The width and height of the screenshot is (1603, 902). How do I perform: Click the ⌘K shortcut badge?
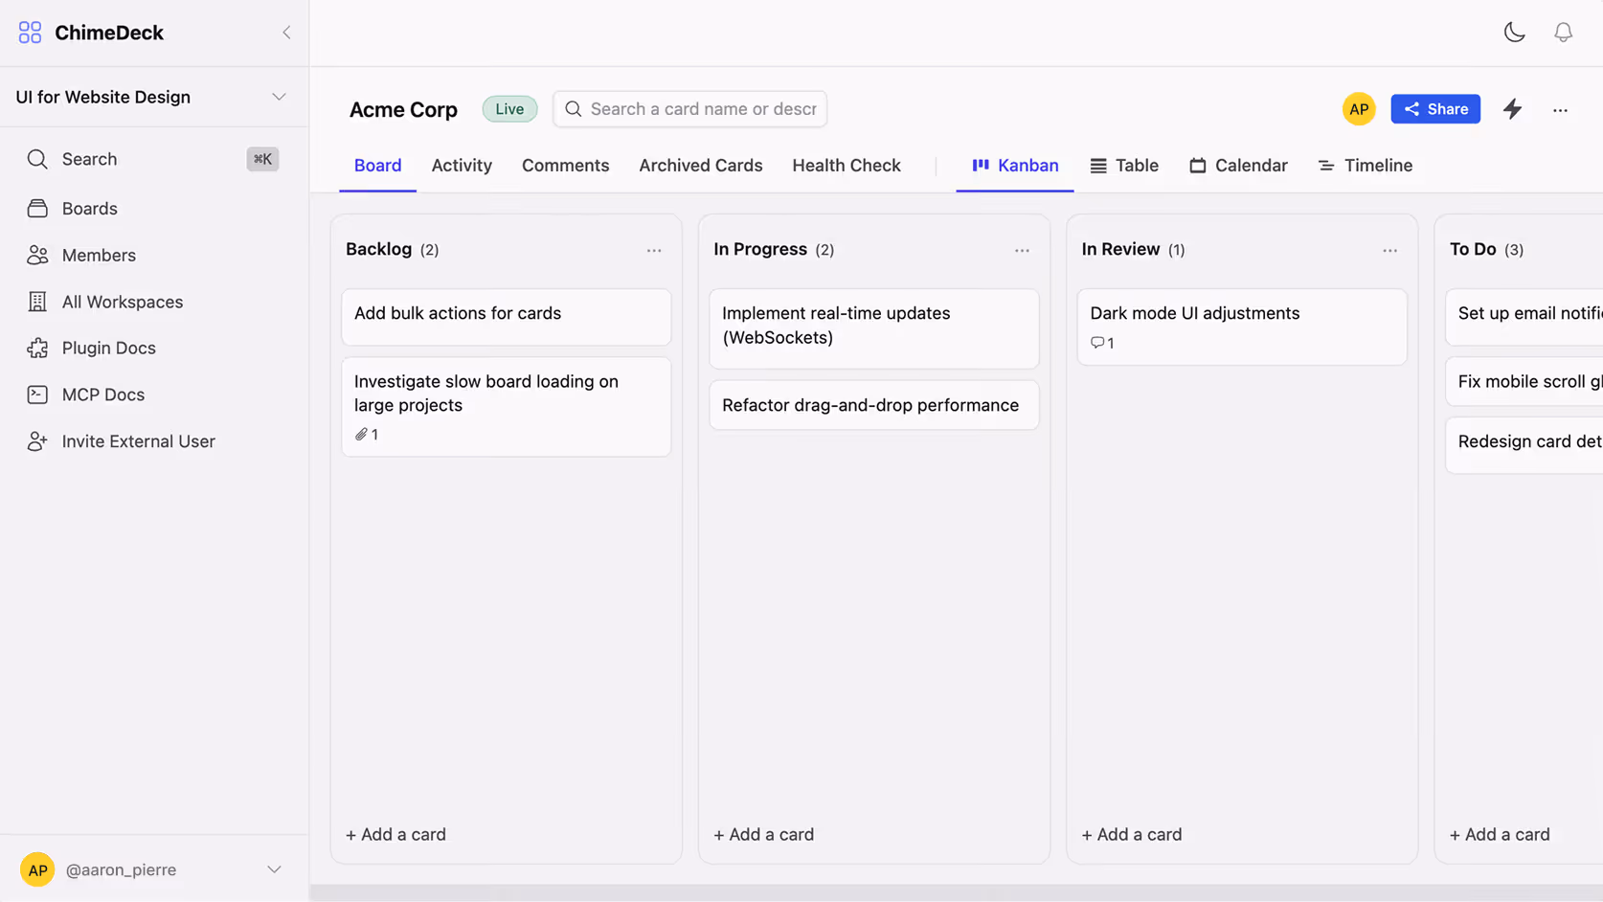tap(262, 159)
